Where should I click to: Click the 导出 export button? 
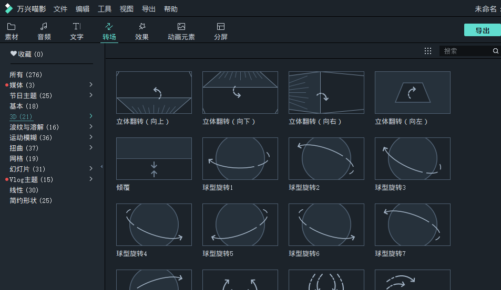pos(482,30)
